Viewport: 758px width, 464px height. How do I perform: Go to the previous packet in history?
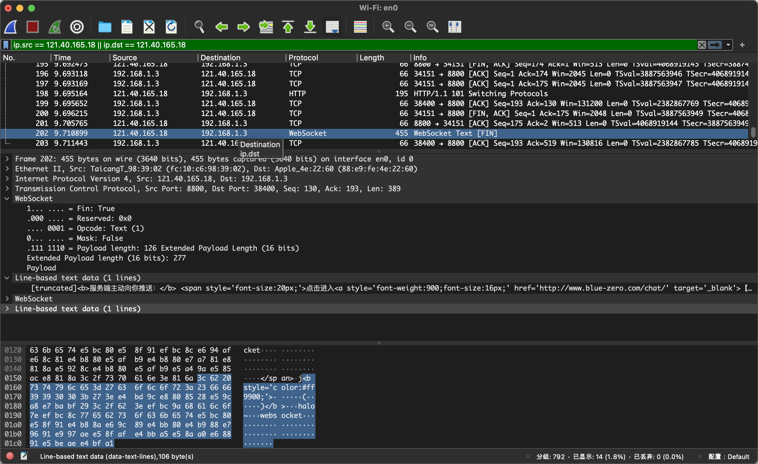click(221, 27)
